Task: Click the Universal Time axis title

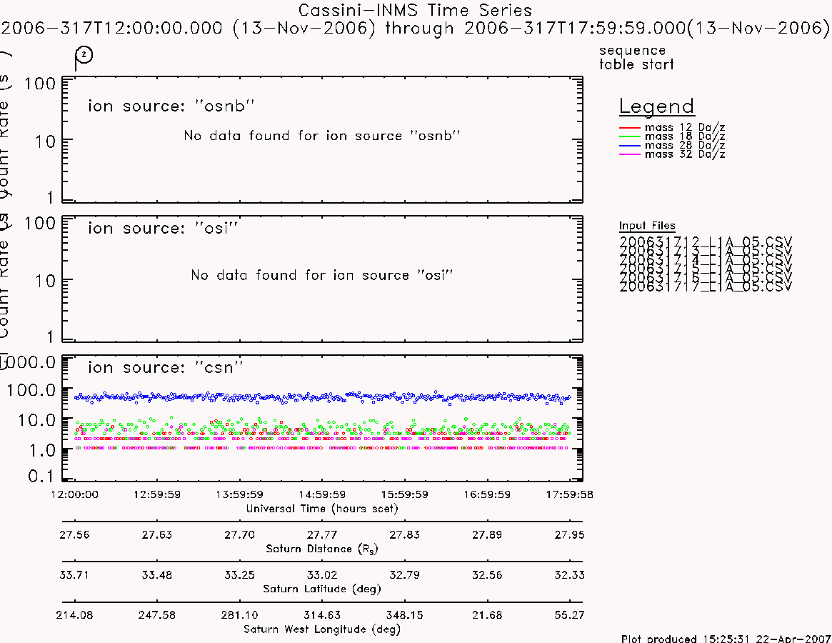Action: [x=322, y=509]
